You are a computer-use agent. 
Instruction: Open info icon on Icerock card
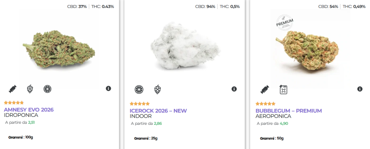coord(234,89)
